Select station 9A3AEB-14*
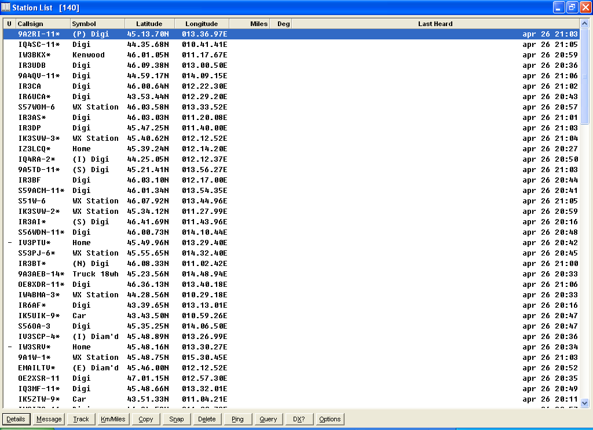 [291, 274]
